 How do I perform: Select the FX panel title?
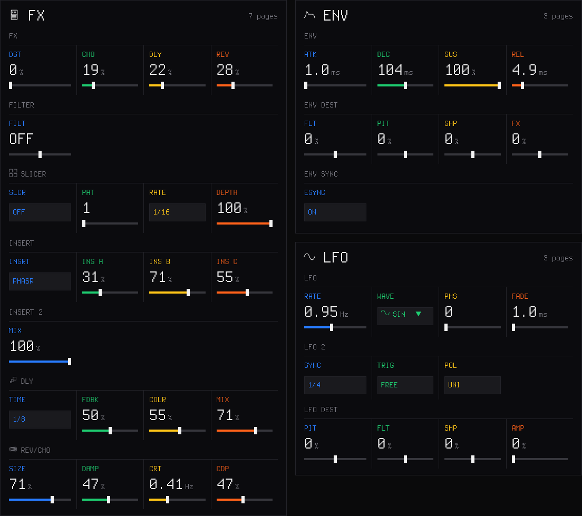click(36, 15)
